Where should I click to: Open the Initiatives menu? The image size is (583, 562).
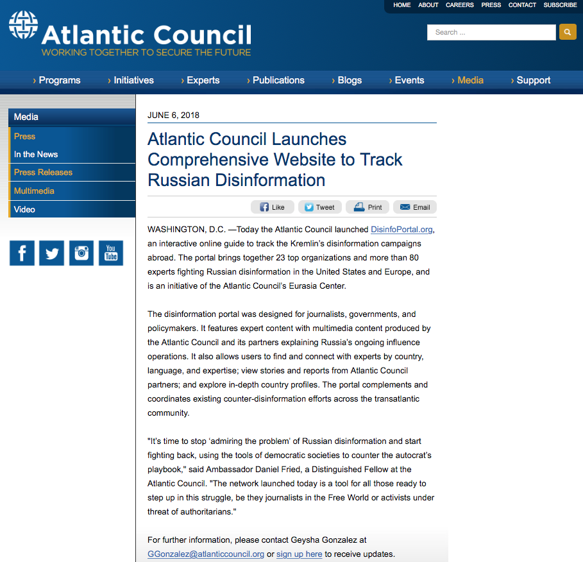[x=130, y=80]
